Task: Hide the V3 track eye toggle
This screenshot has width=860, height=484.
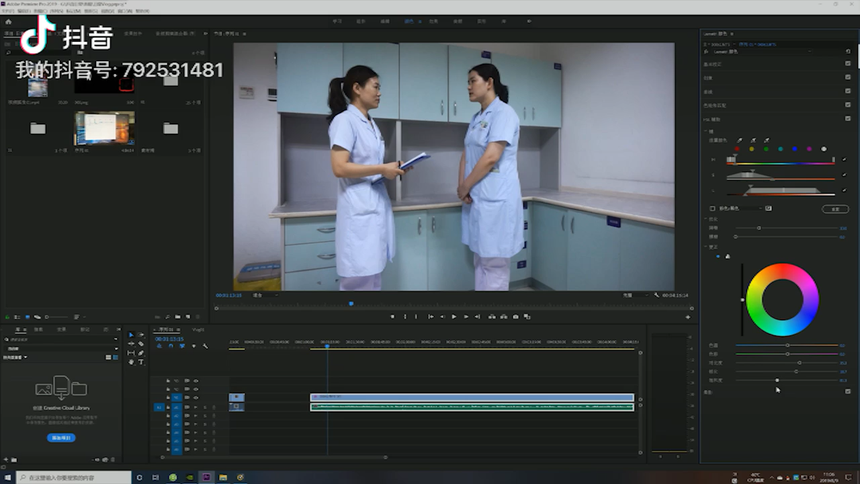Action: tap(196, 380)
